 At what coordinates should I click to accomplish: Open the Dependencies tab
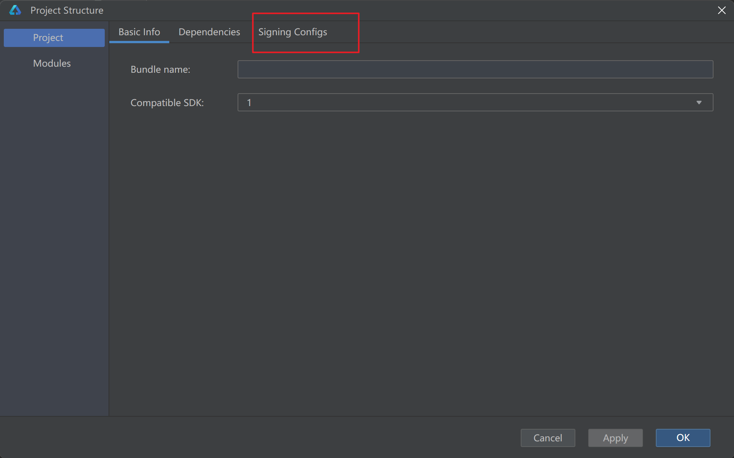tap(209, 32)
